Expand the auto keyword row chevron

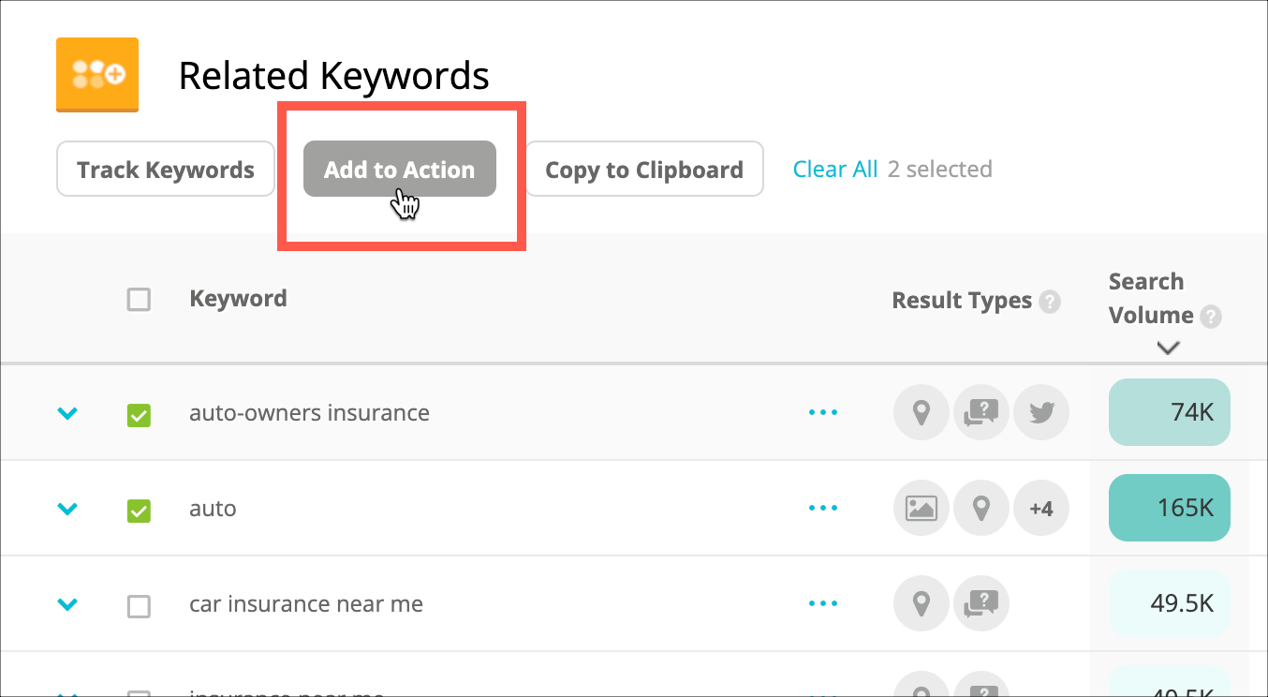[66, 509]
